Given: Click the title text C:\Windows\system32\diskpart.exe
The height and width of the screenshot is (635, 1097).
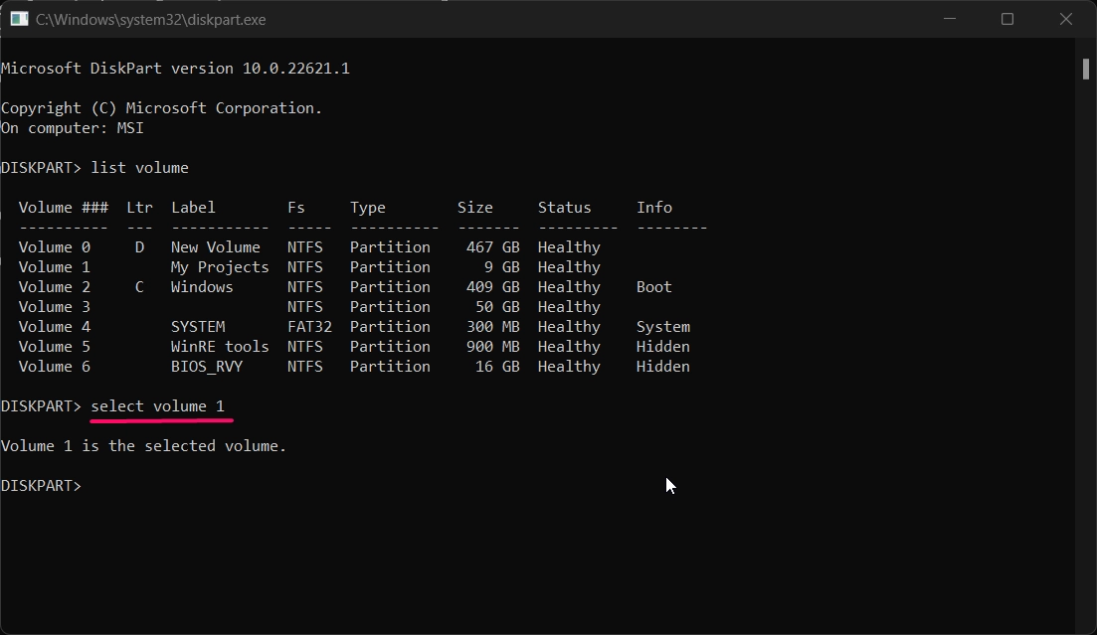Looking at the screenshot, I should pyautogui.click(x=150, y=20).
